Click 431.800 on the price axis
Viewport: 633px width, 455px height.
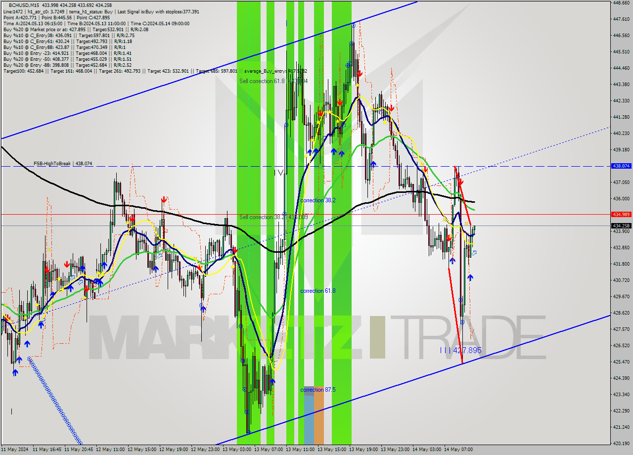(621, 264)
